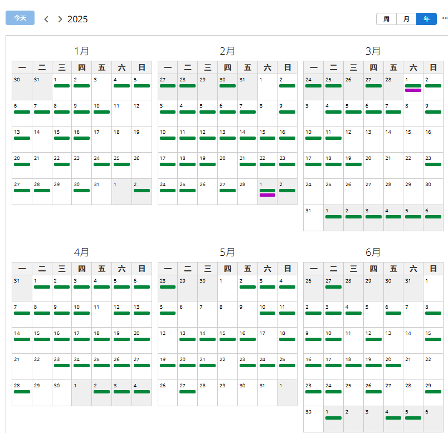Click the purple event on March 1 in the 2月 grid
448x433 pixels.
267,195
